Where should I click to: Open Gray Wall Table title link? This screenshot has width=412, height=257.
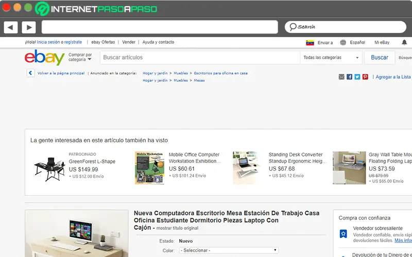click(x=390, y=158)
